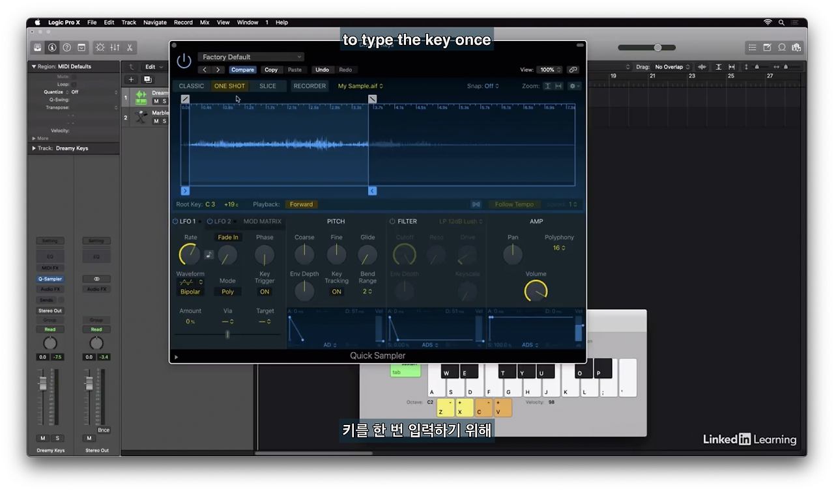The height and width of the screenshot is (492, 834).
Task: Toggle Key Tracking ON button
Action: point(336,292)
